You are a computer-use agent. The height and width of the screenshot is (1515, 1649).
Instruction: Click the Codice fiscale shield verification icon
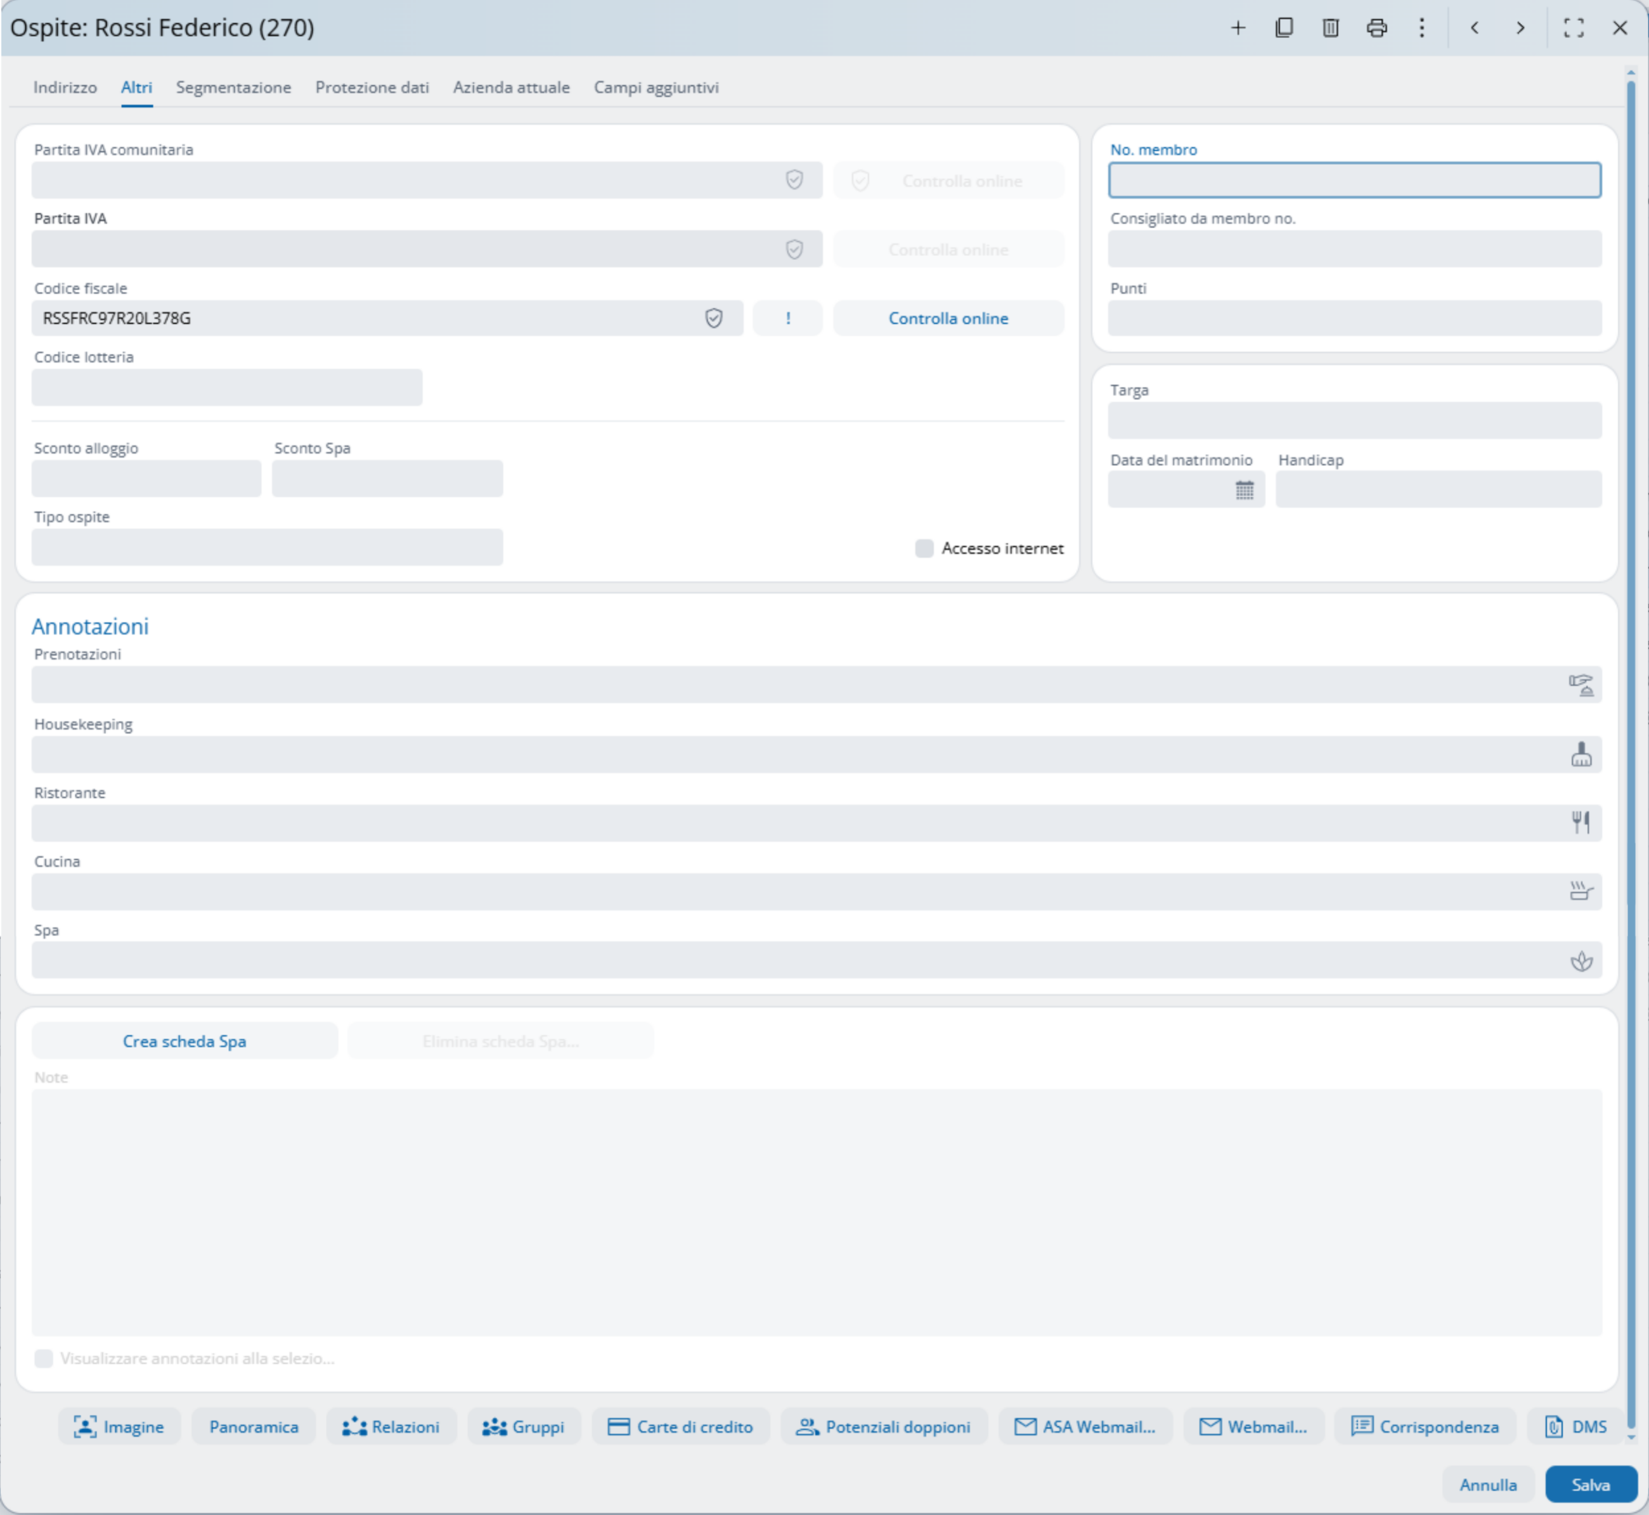coord(713,318)
